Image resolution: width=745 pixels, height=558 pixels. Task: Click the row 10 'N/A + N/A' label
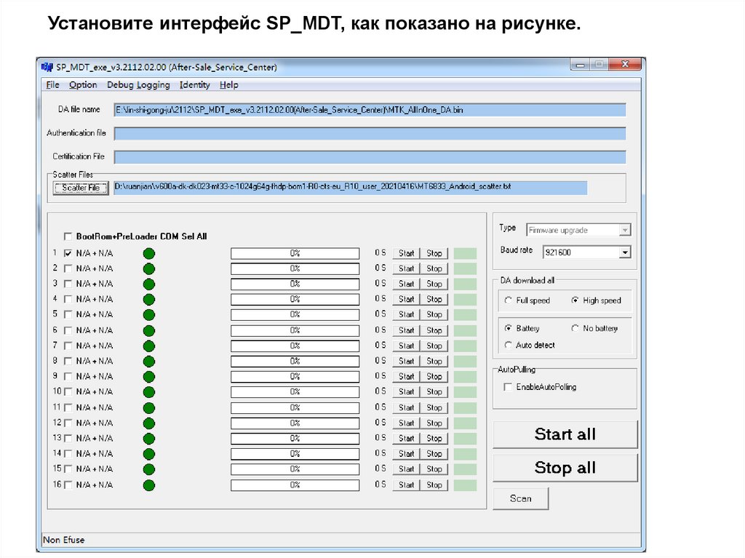pos(95,391)
